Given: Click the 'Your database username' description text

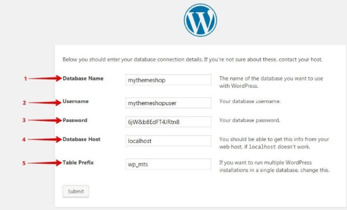Looking at the screenshot, I should 250,101.
